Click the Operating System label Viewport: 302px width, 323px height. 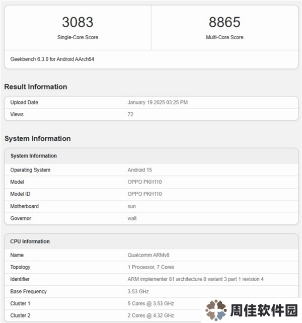[x=30, y=170]
